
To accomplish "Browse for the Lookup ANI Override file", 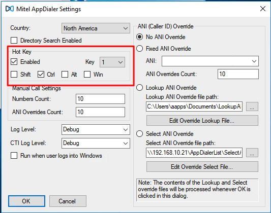I will [x=252, y=106].
